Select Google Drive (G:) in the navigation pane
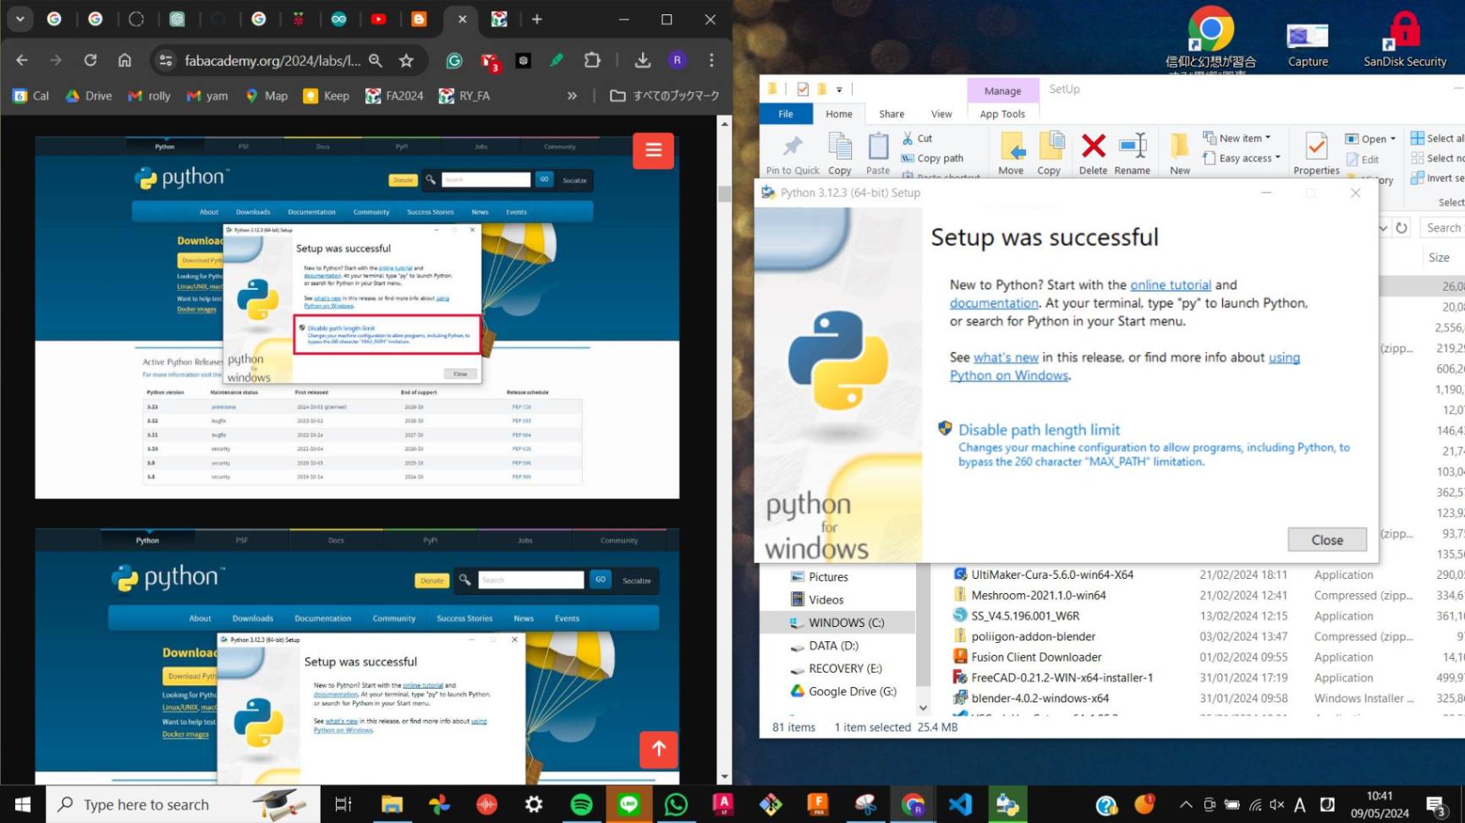 [842, 691]
